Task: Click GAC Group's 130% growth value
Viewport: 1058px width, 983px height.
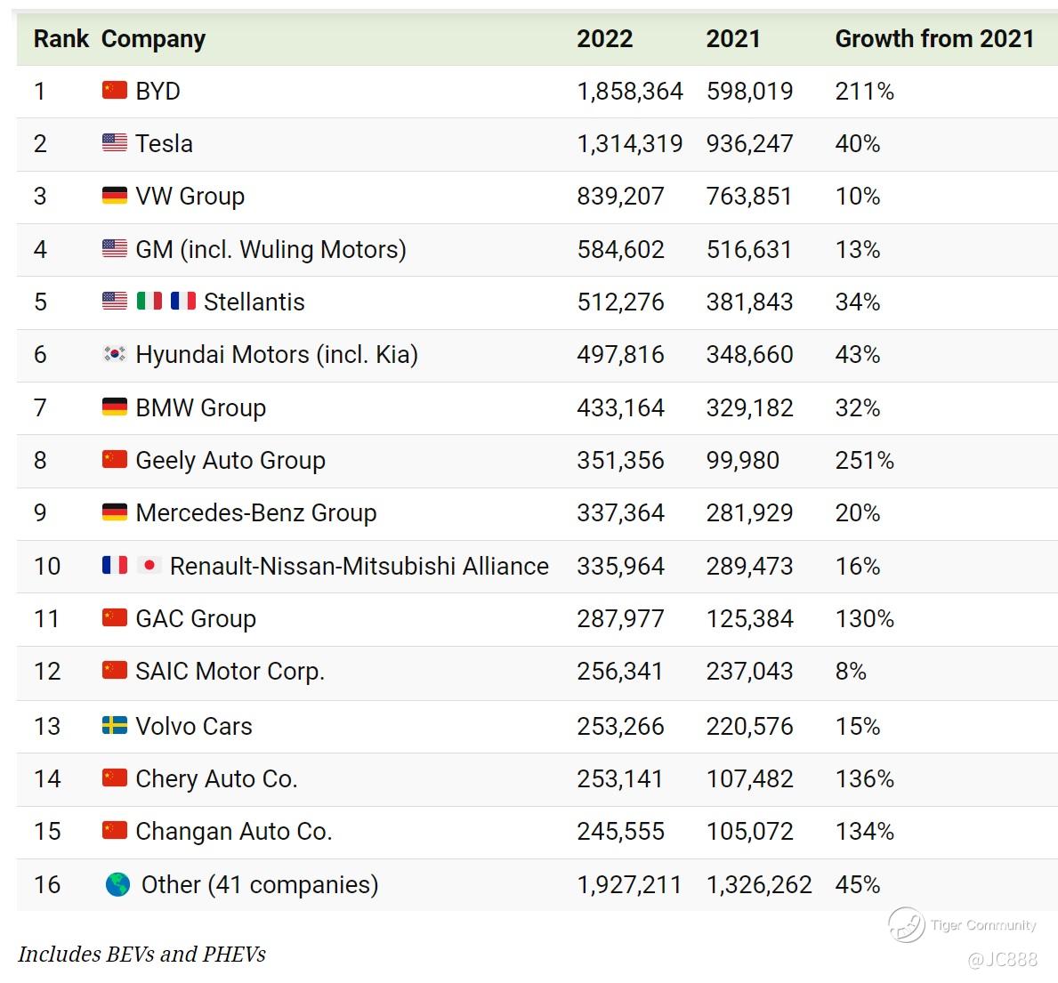Action: point(864,618)
